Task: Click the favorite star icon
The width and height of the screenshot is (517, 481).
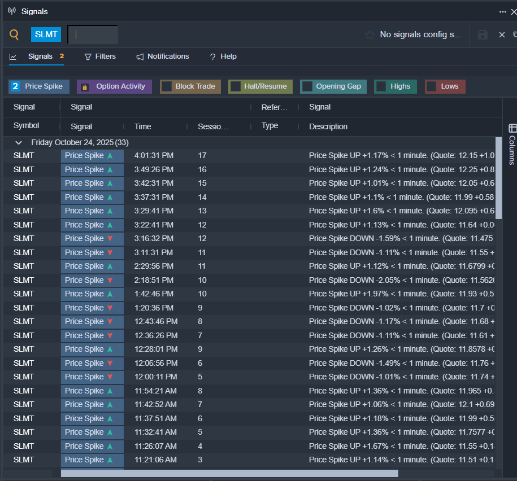Action: [x=370, y=35]
